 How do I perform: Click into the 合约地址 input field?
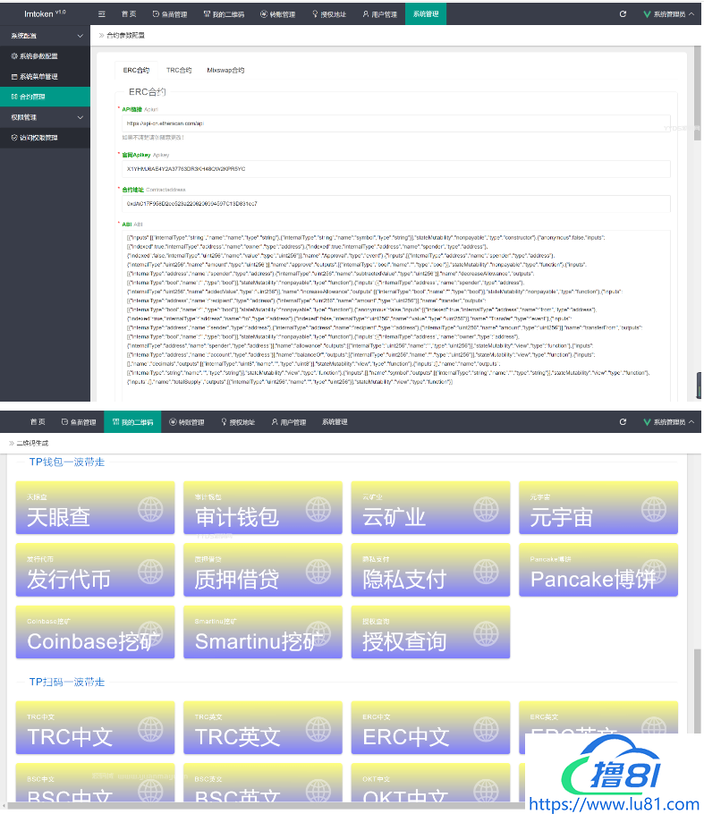point(394,204)
